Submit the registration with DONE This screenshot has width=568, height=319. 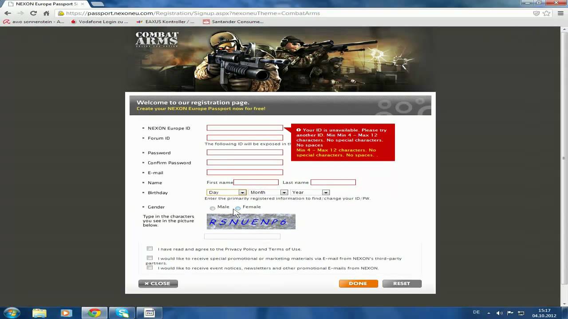[359, 284]
